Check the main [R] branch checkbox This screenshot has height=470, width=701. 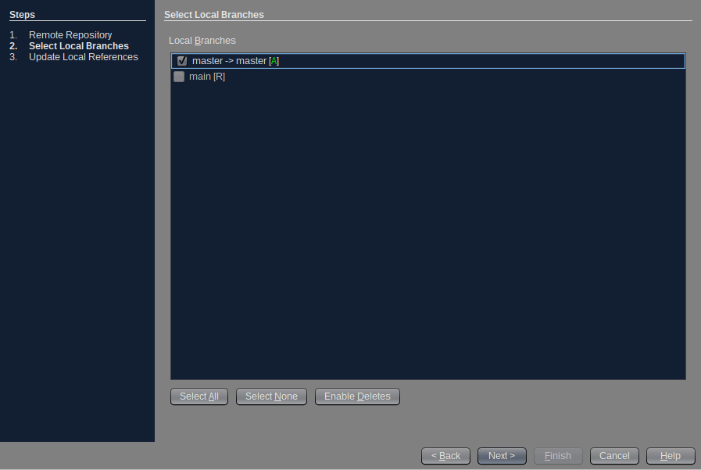click(179, 77)
